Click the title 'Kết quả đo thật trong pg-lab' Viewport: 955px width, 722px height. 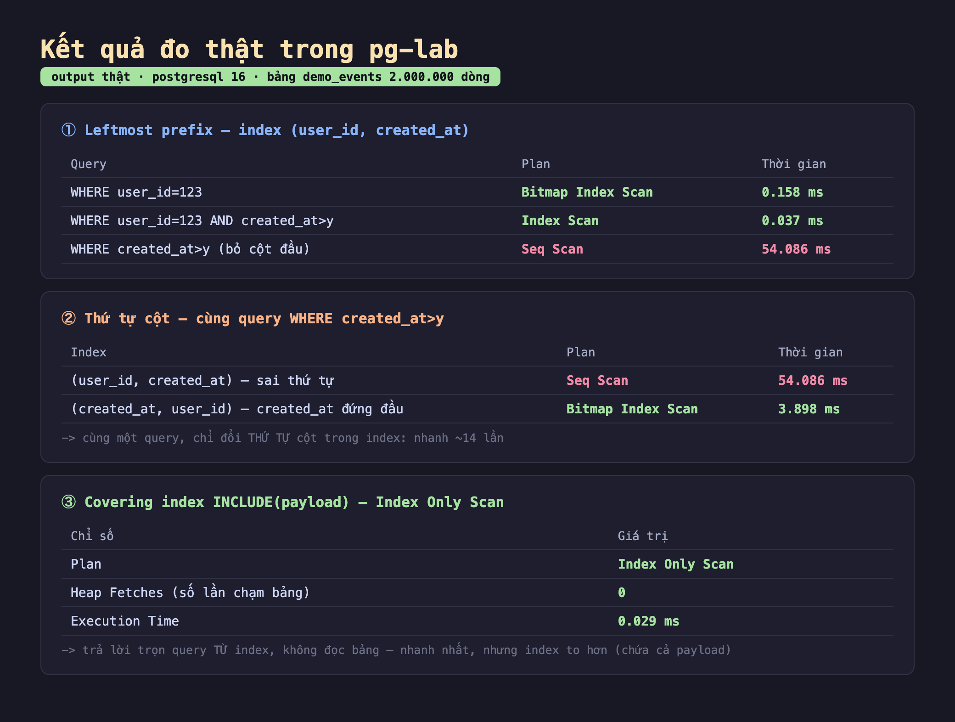point(249,49)
